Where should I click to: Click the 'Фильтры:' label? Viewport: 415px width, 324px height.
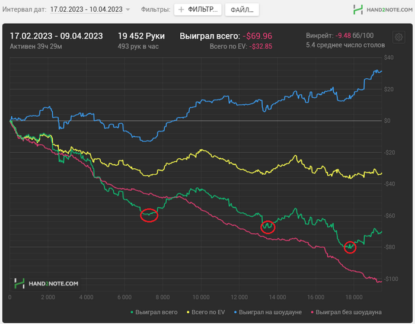[x=155, y=9]
